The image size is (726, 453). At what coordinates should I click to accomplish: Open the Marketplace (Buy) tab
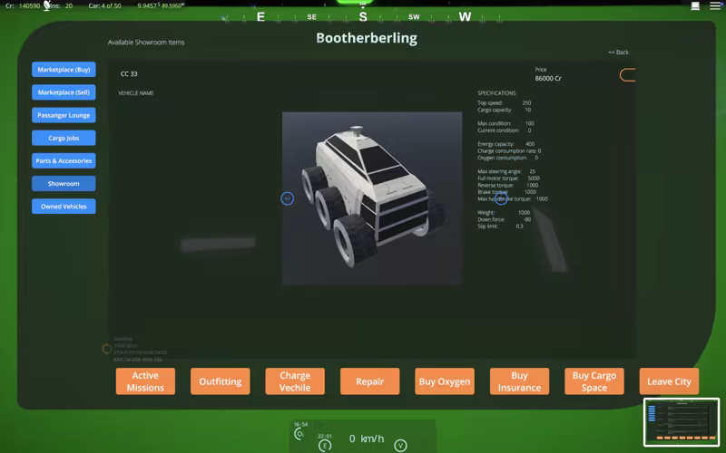pyautogui.click(x=64, y=70)
